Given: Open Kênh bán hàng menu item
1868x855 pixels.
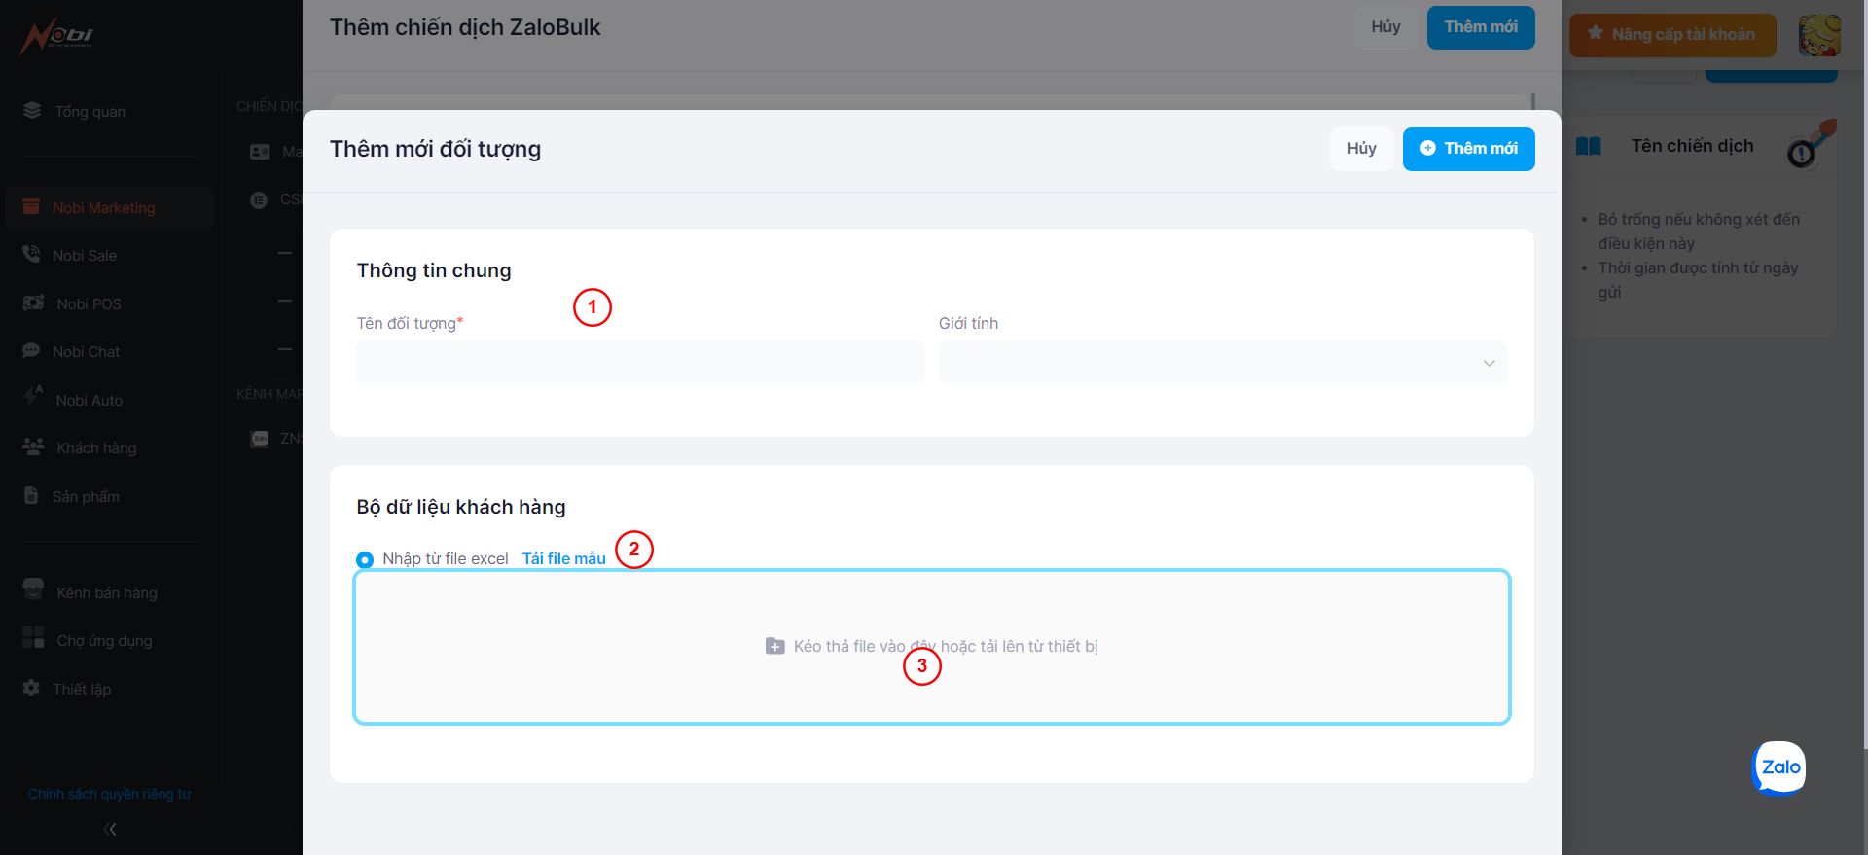Looking at the screenshot, I should click(106, 592).
